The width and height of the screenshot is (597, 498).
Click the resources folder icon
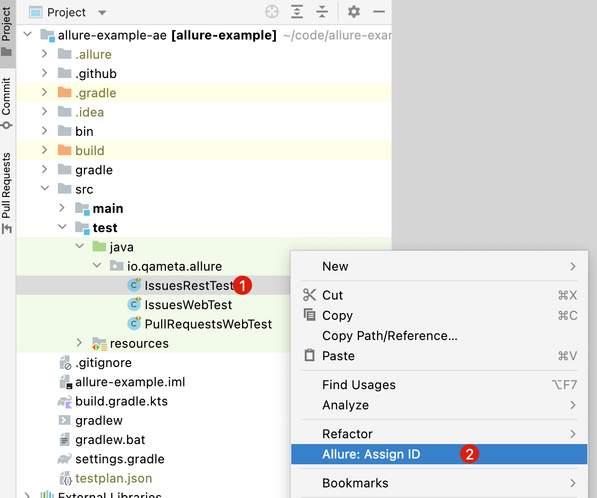tap(99, 343)
